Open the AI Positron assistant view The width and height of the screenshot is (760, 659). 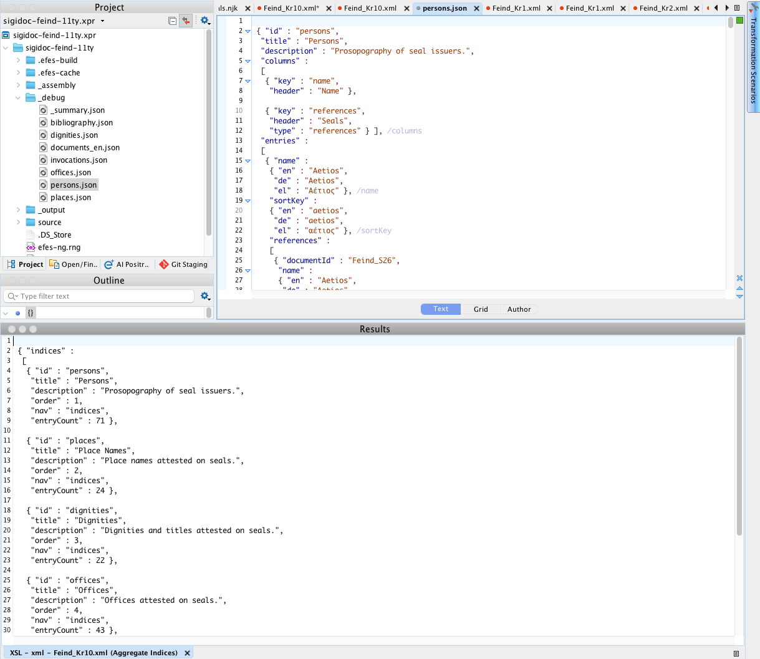coord(127,264)
